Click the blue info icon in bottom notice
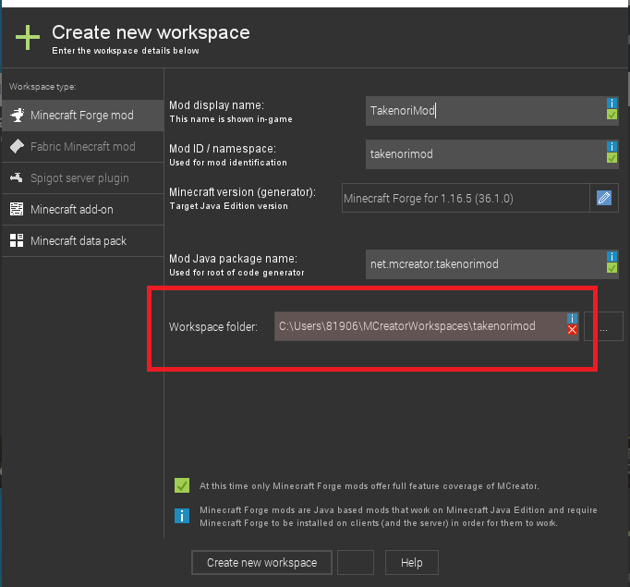The height and width of the screenshot is (587, 630). point(182,515)
